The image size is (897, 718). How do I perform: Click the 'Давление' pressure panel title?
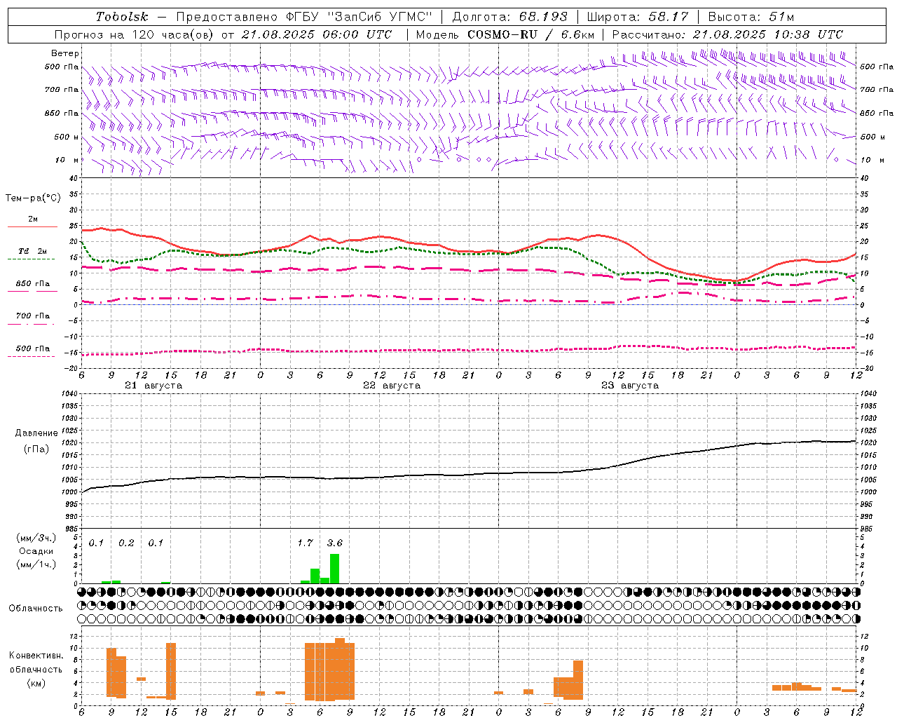pyautogui.click(x=36, y=433)
